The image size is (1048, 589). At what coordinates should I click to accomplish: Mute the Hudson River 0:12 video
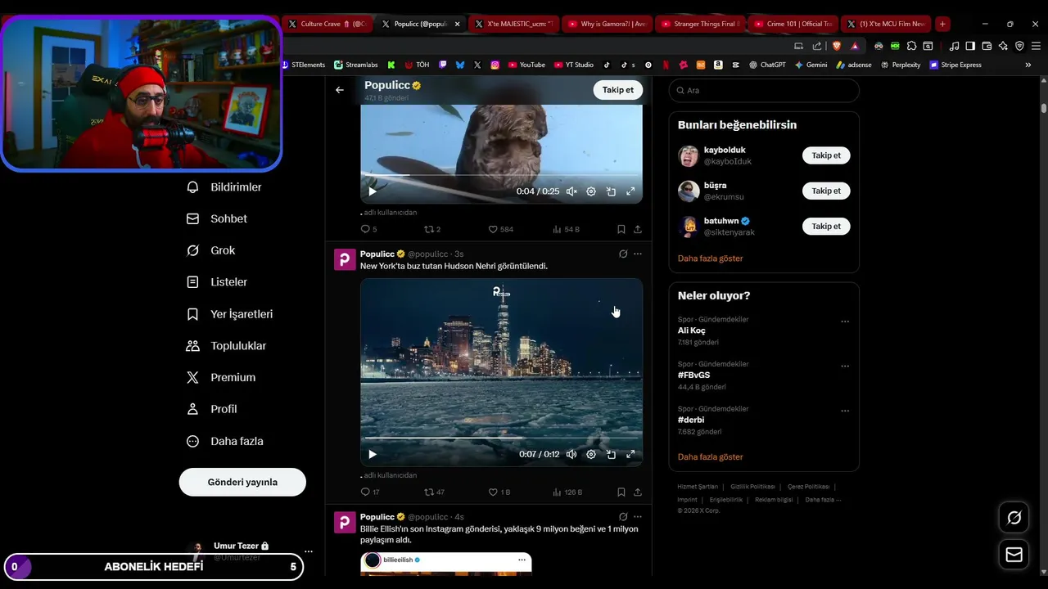(571, 454)
